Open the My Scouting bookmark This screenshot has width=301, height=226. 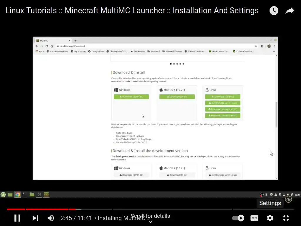tap(78, 51)
